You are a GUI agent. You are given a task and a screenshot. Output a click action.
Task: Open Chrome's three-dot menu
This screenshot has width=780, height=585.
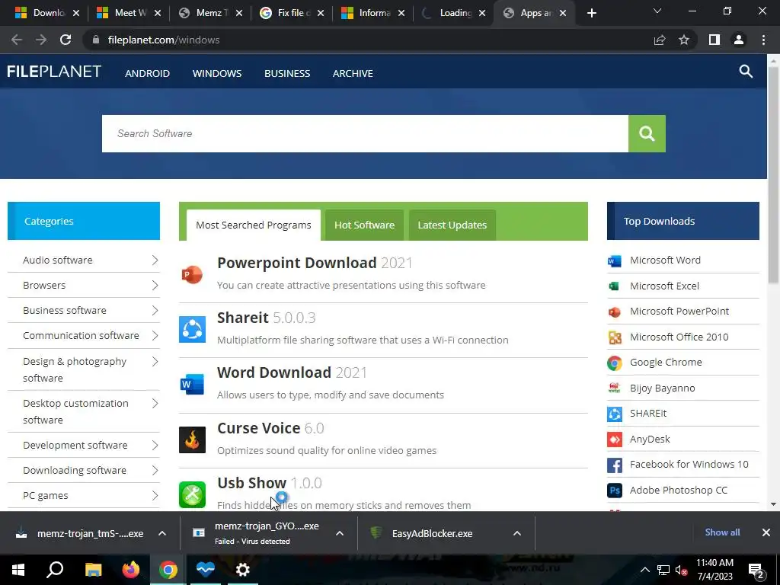pyautogui.click(x=763, y=40)
